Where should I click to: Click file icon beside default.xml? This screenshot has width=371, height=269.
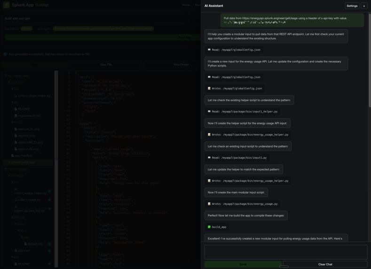[25, 244]
